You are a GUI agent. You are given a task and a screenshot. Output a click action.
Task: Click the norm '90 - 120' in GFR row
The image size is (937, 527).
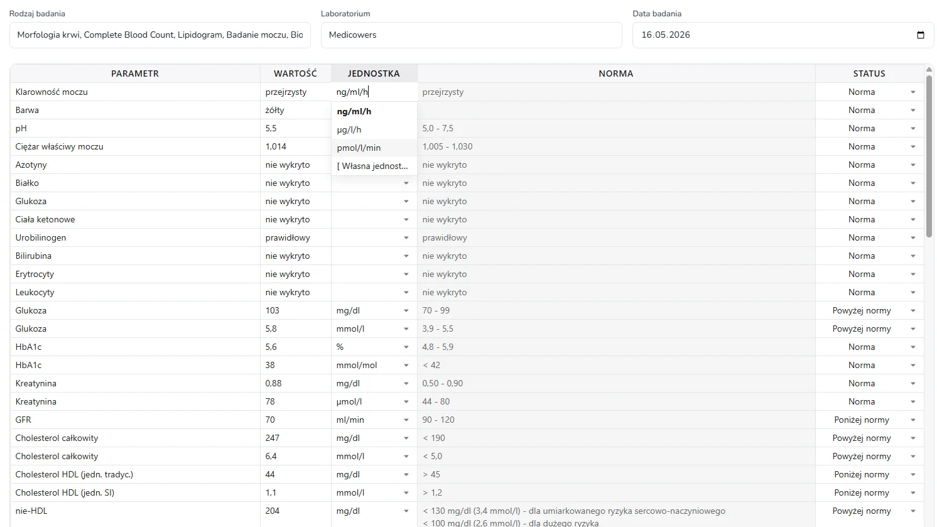(x=616, y=420)
